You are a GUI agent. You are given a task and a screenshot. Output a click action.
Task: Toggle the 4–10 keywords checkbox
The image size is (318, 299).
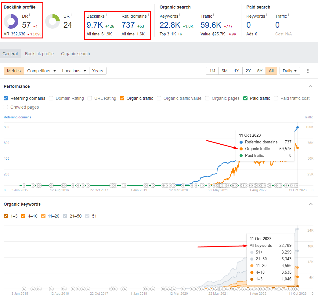(x=23, y=216)
